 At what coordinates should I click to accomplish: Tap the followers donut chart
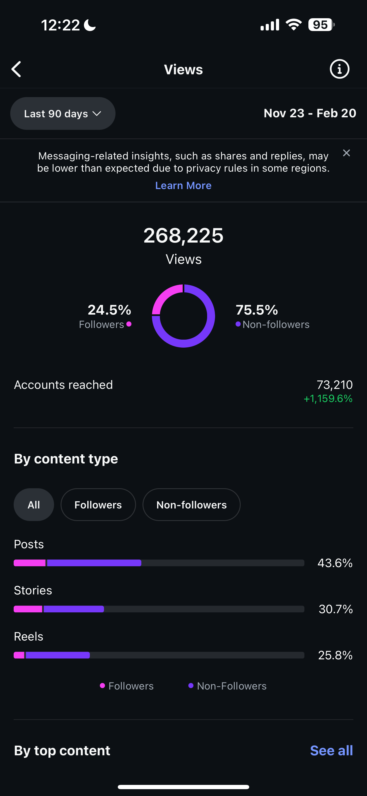click(x=183, y=316)
